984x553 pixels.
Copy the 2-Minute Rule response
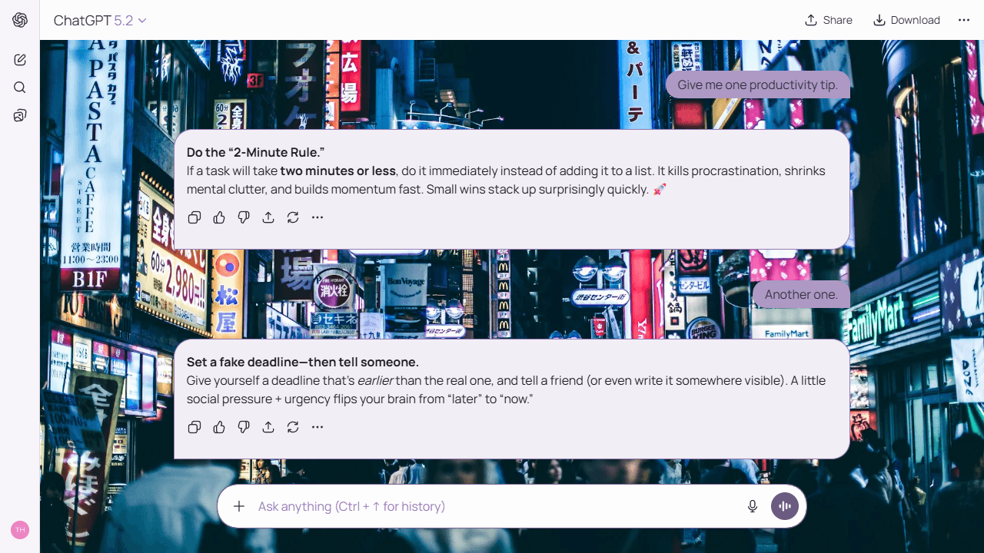[x=194, y=217]
